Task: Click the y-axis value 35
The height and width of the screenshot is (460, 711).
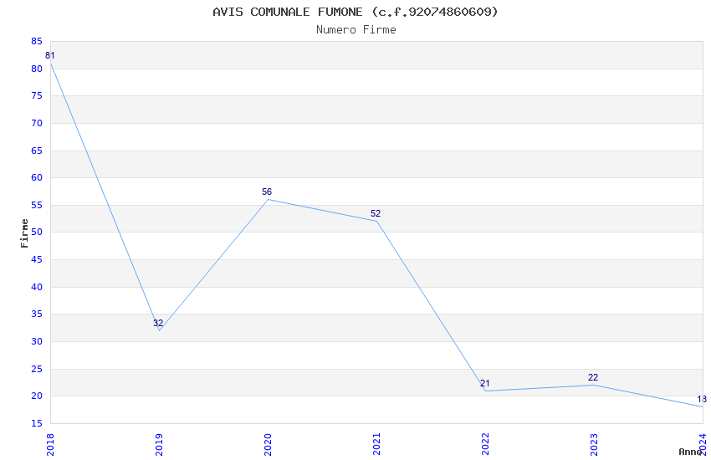Action: tap(37, 314)
